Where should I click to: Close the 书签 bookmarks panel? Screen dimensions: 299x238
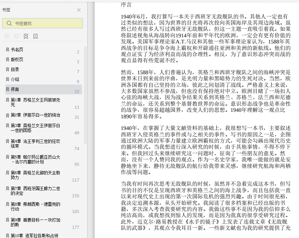click(x=79, y=10)
